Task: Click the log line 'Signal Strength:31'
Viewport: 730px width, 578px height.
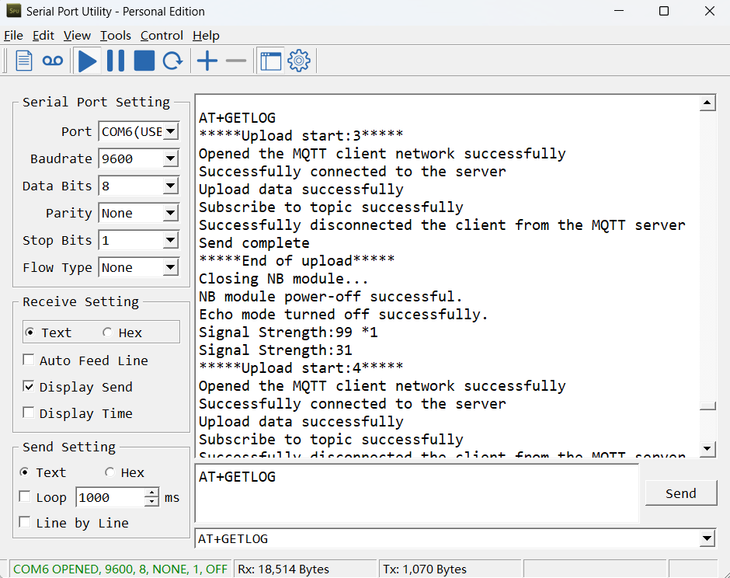Action: tap(275, 350)
